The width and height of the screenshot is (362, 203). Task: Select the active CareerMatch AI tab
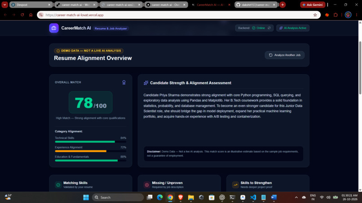coord(211,4)
